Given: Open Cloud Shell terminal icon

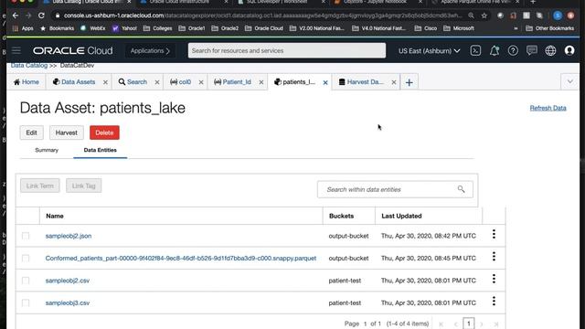Looking at the screenshot, I should point(475,50).
